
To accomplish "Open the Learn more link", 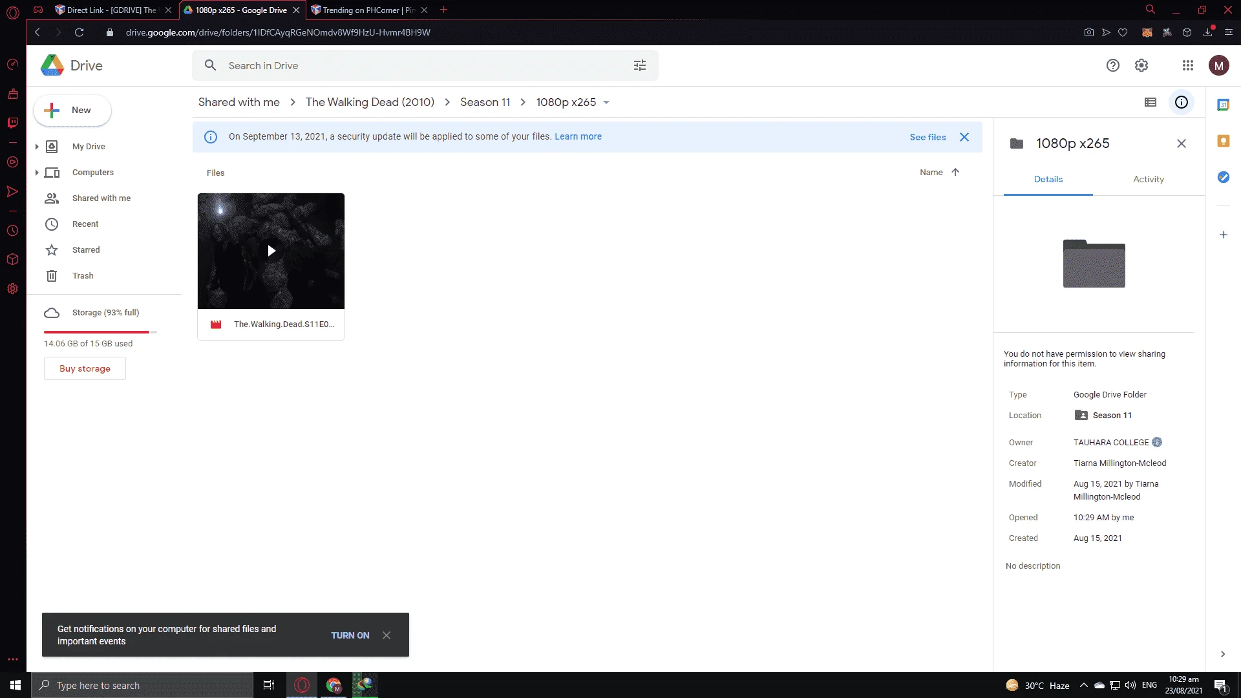I will click(x=578, y=136).
